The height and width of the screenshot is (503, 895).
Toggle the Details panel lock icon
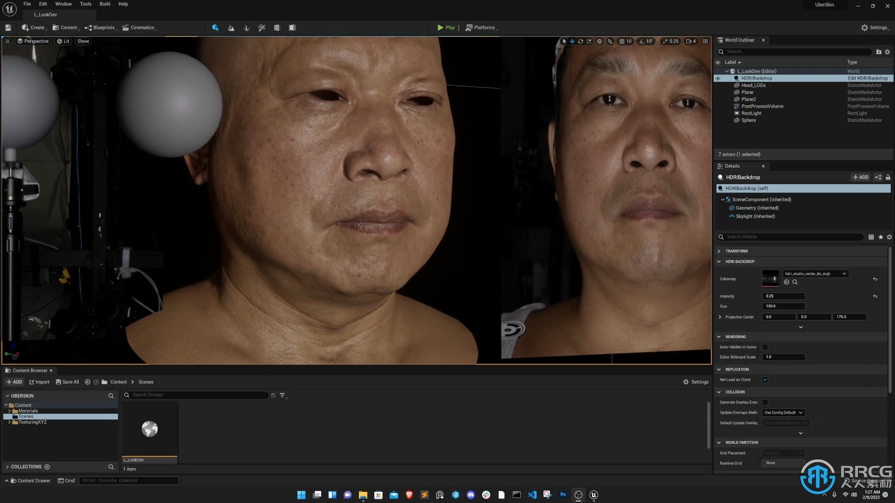(888, 177)
